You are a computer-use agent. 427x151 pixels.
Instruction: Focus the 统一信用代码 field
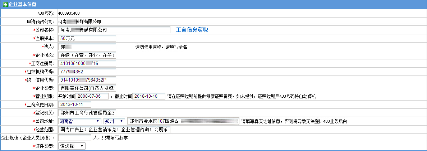(87, 80)
